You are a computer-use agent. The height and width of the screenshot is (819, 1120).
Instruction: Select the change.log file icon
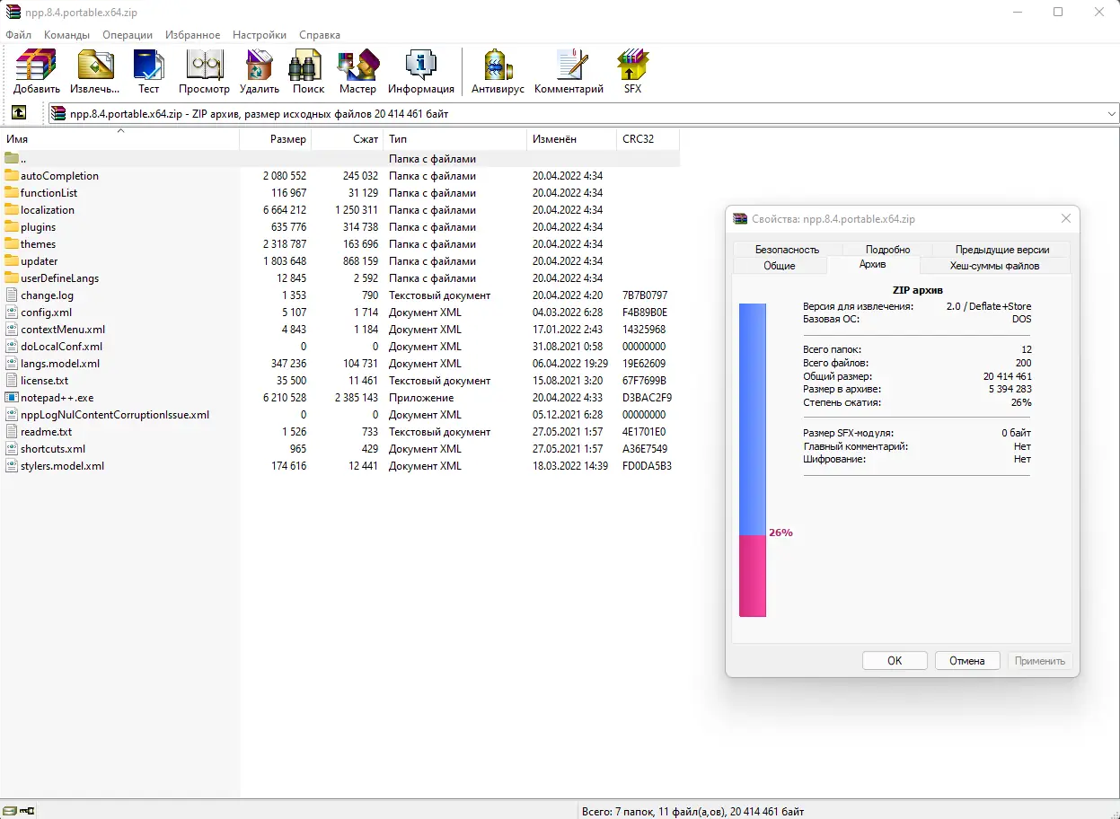click(x=12, y=295)
